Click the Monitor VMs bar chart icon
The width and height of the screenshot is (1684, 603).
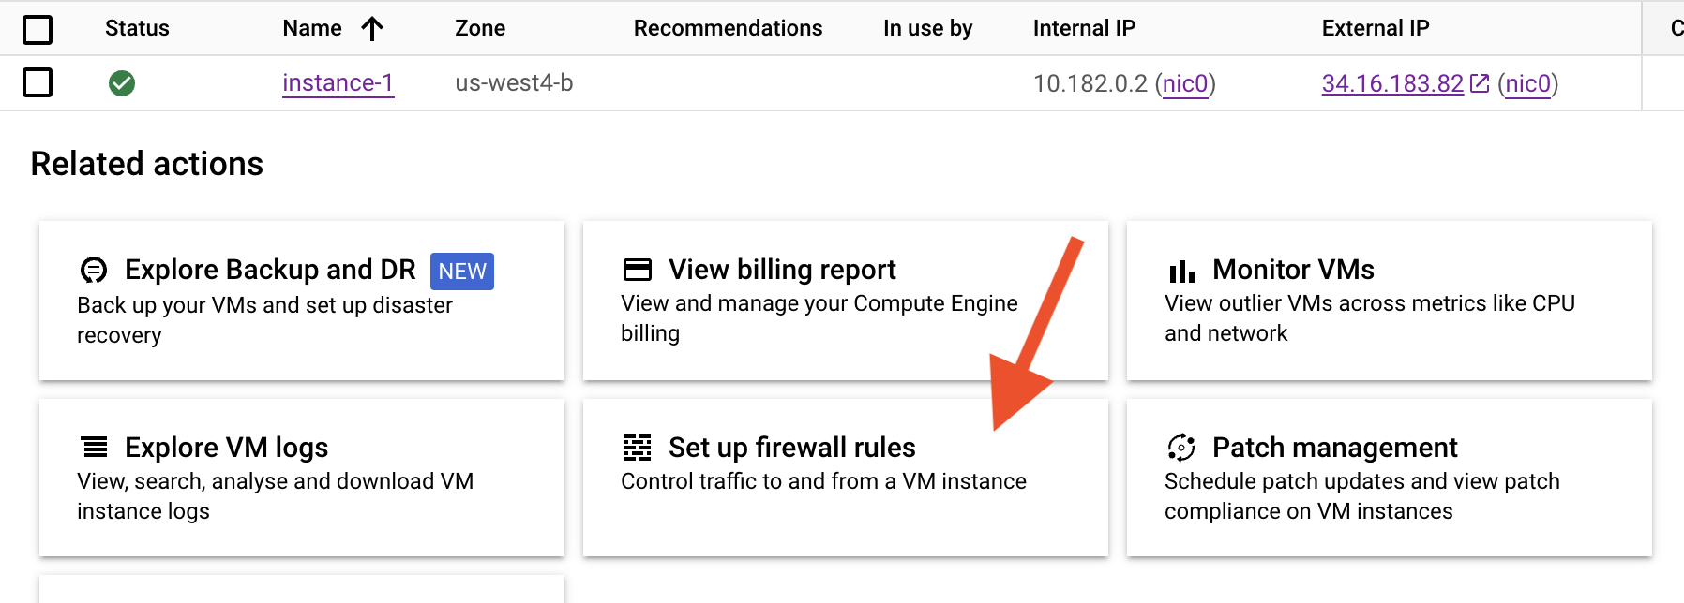coord(1181,272)
